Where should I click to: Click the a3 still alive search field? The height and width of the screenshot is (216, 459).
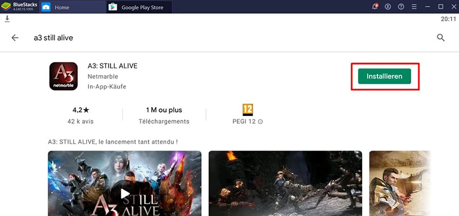(x=53, y=38)
